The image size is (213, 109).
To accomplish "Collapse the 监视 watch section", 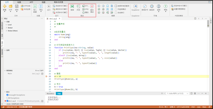I will [5, 50].
